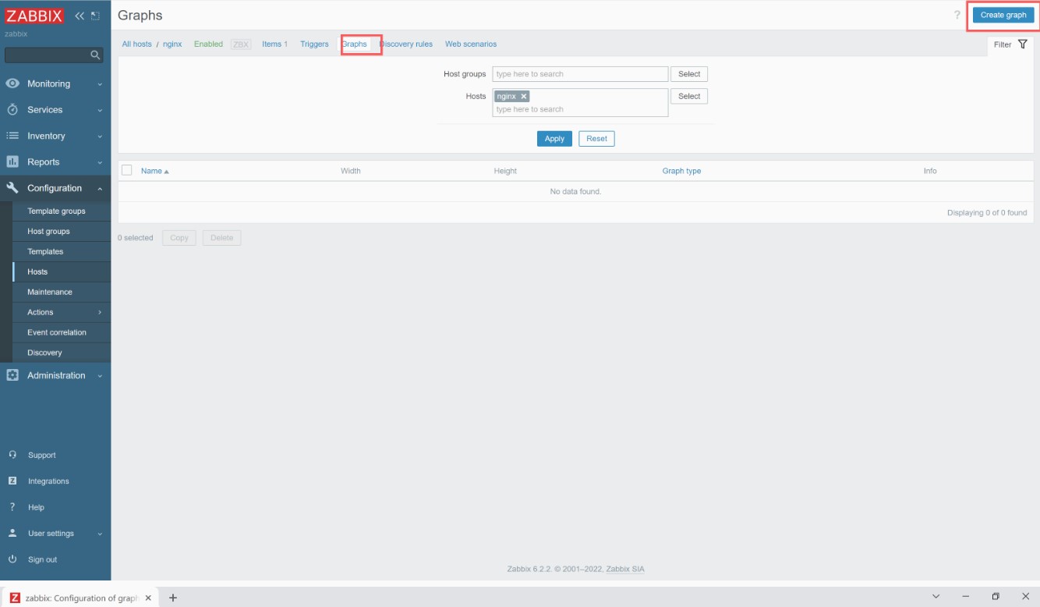Click the Monitoring eye icon
This screenshot has height=607, width=1040.
point(12,83)
